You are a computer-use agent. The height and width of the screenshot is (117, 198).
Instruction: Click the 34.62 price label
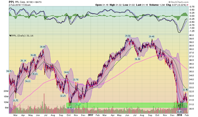tap(67, 72)
